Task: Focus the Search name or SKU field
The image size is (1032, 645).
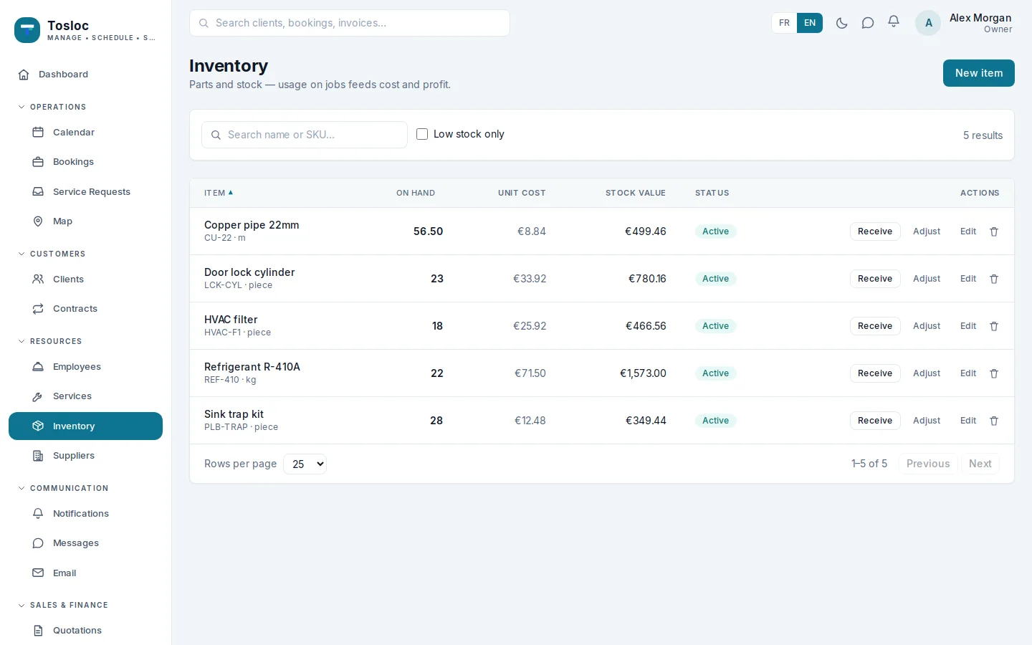Action: [305, 135]
